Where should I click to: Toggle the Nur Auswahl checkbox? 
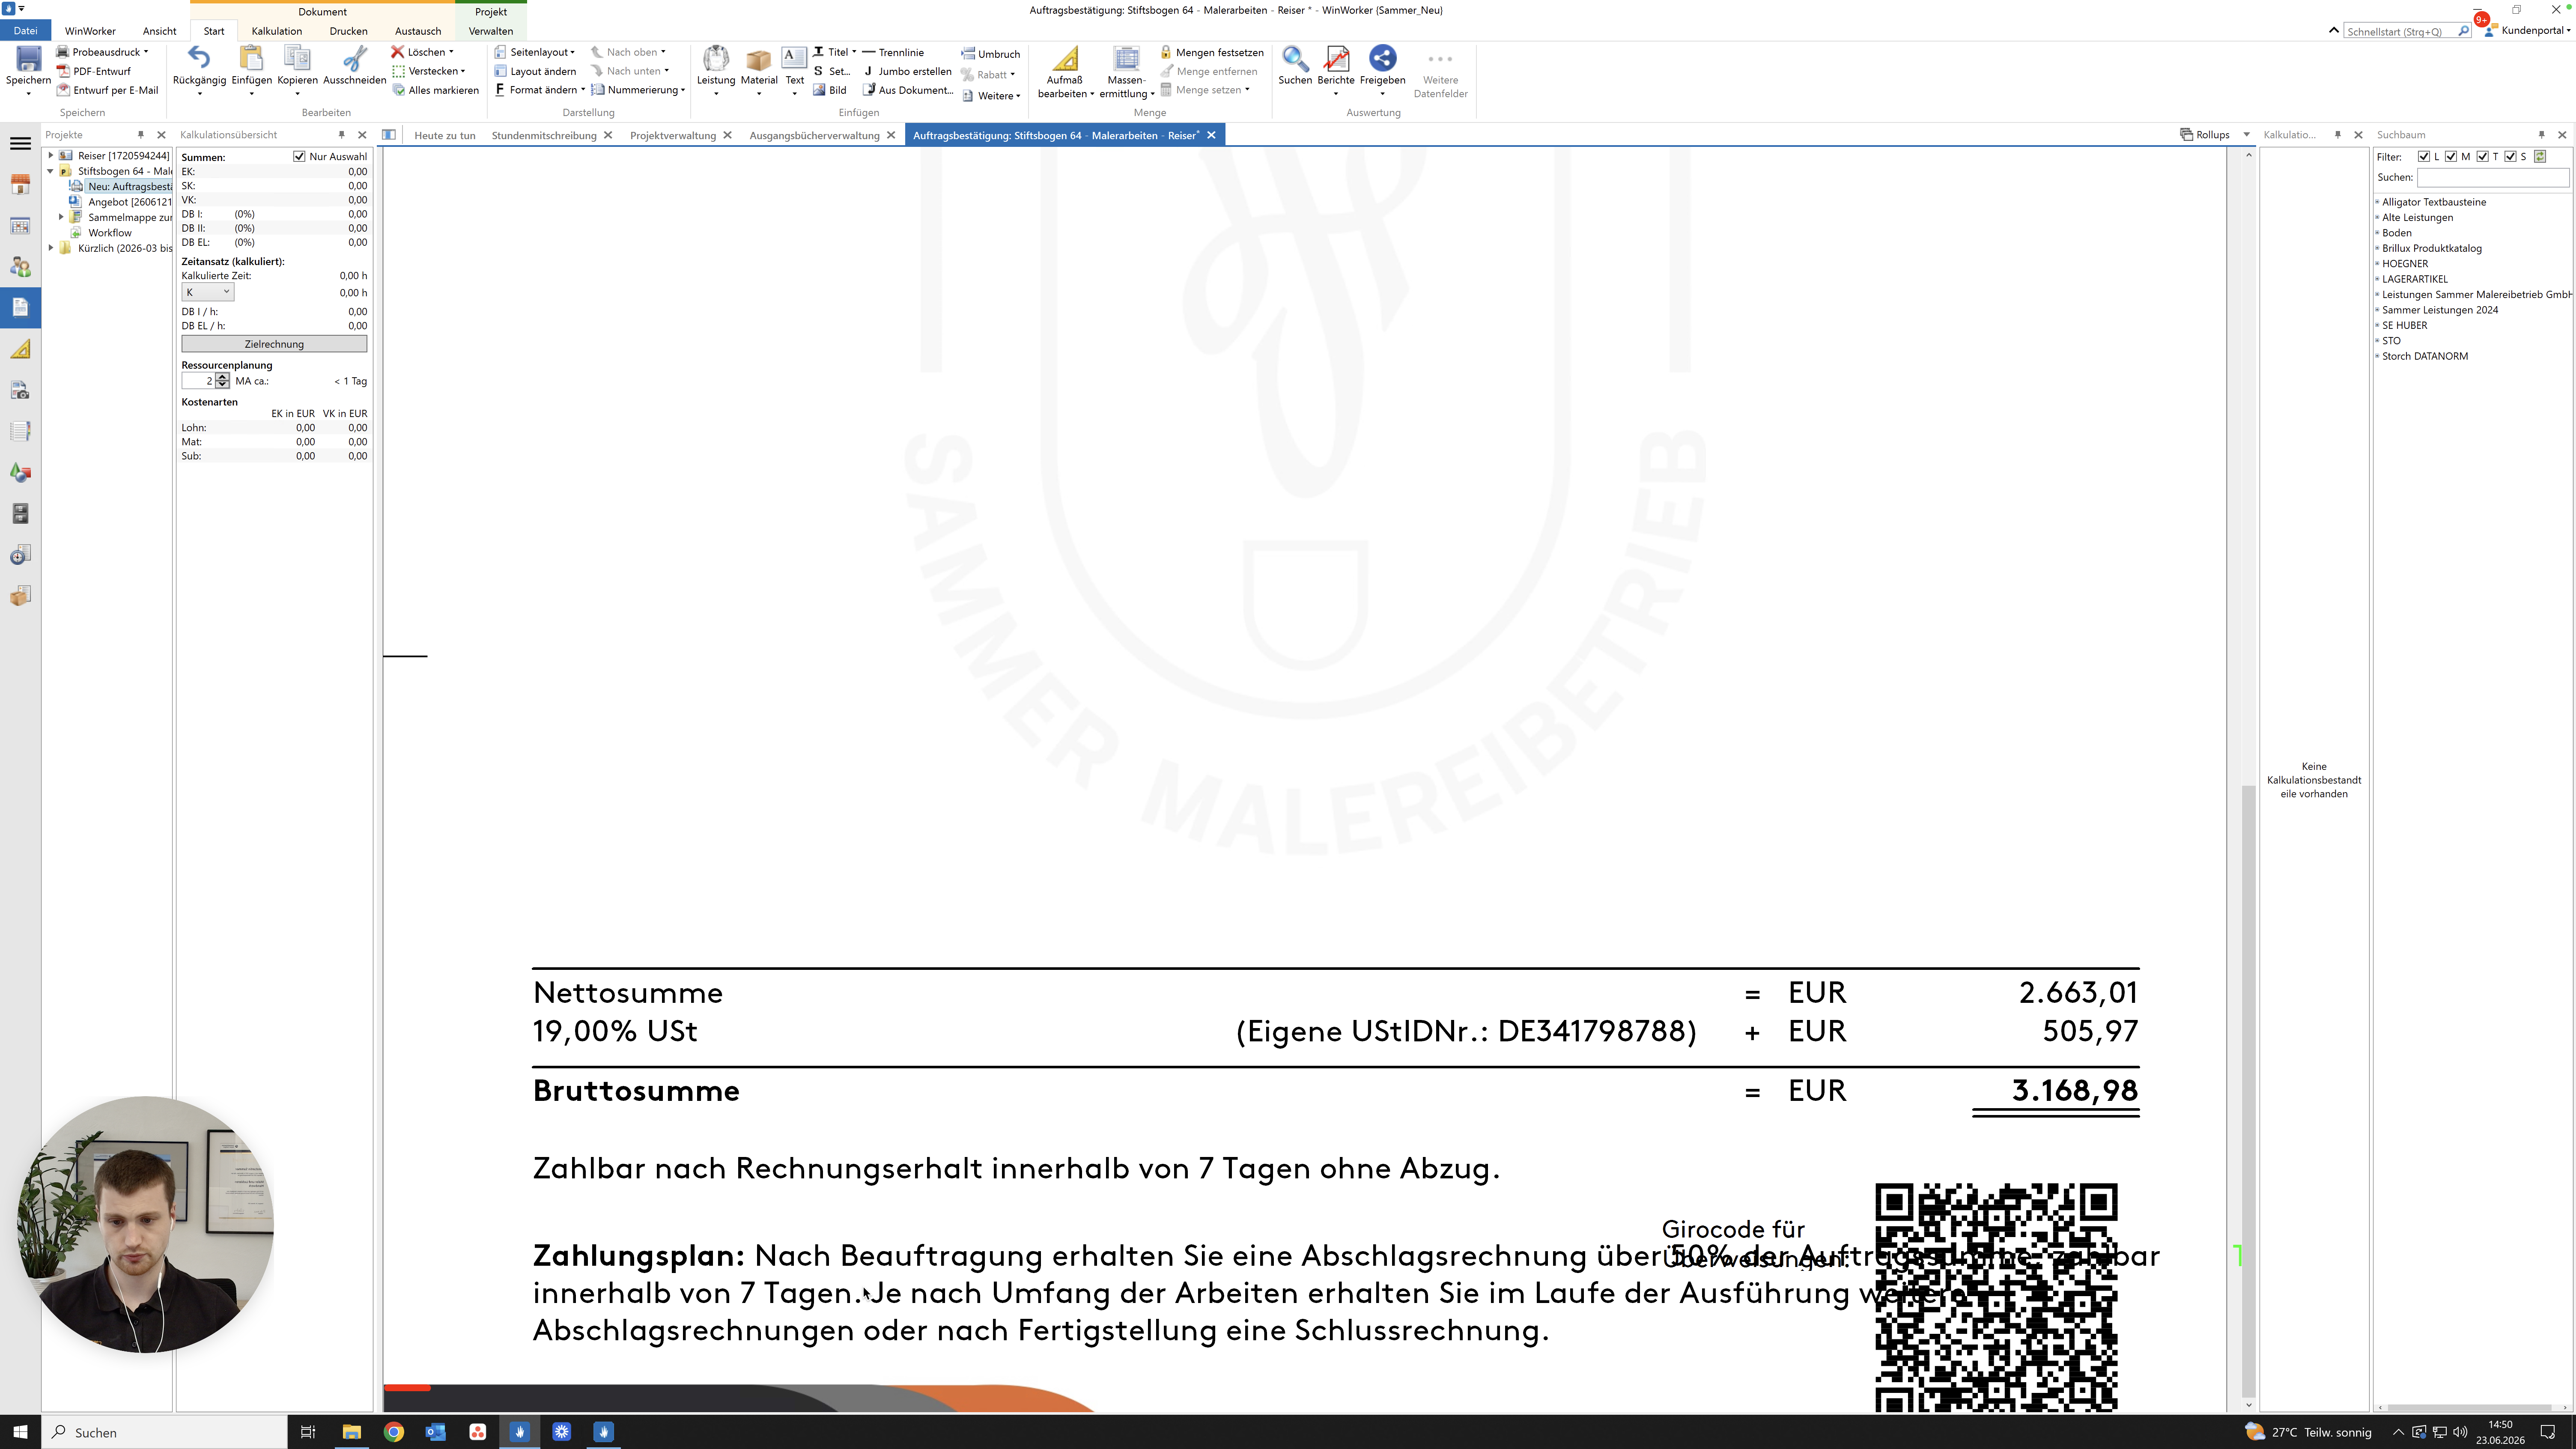[x=299, y=156]
